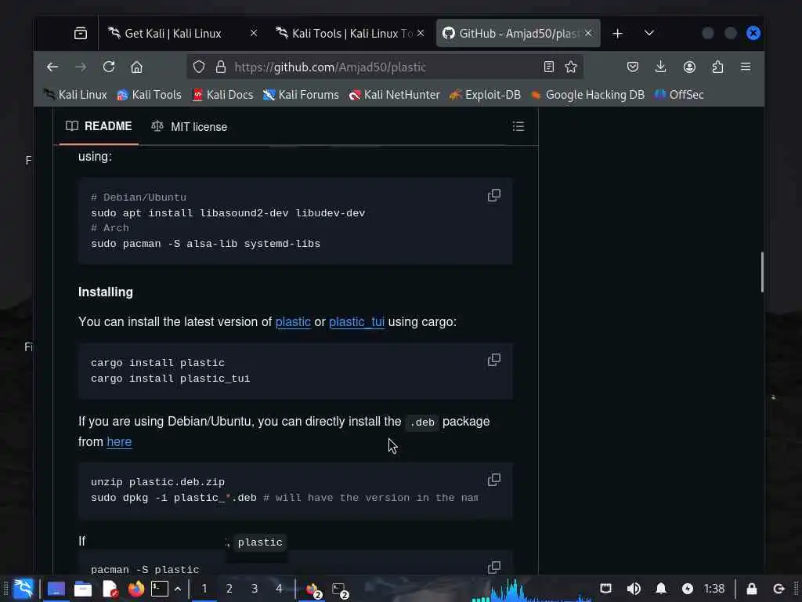Viewport: 802px width, 602px height.
Task: Open the Firefox hamburger menu
Action: (x=746, y=67)
